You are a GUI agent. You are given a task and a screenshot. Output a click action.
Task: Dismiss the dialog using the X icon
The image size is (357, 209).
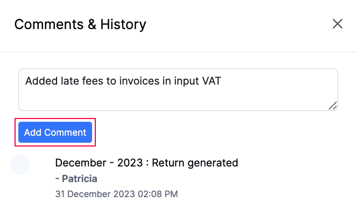[338, 24]
